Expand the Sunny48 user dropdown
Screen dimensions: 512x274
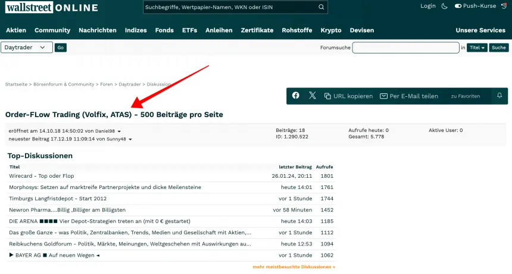click(130, 140)
